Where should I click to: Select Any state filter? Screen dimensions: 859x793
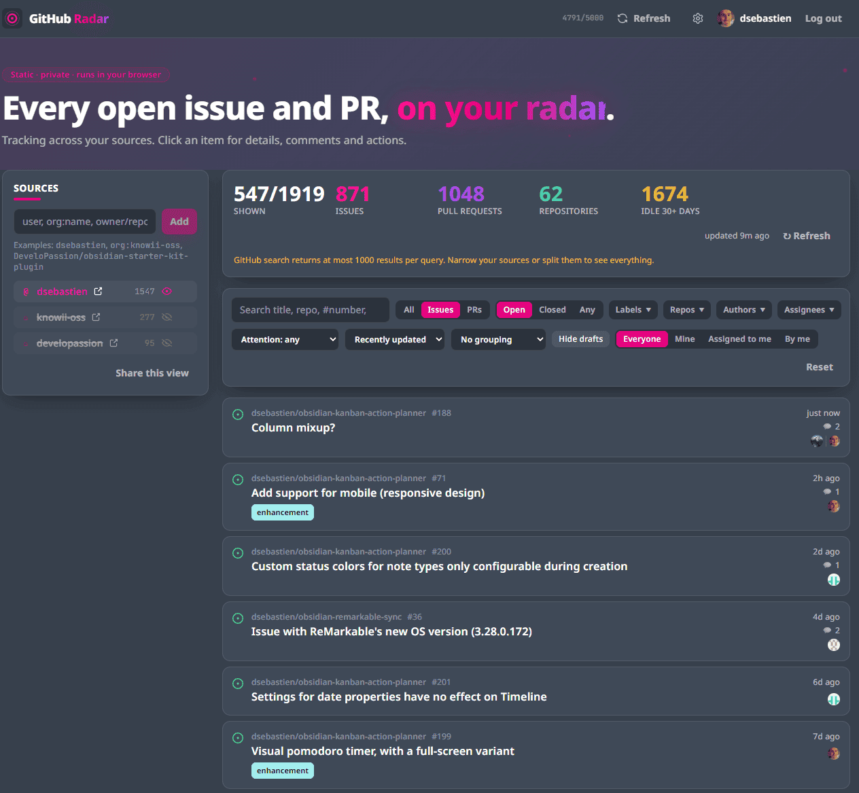(x=587, y=310)
